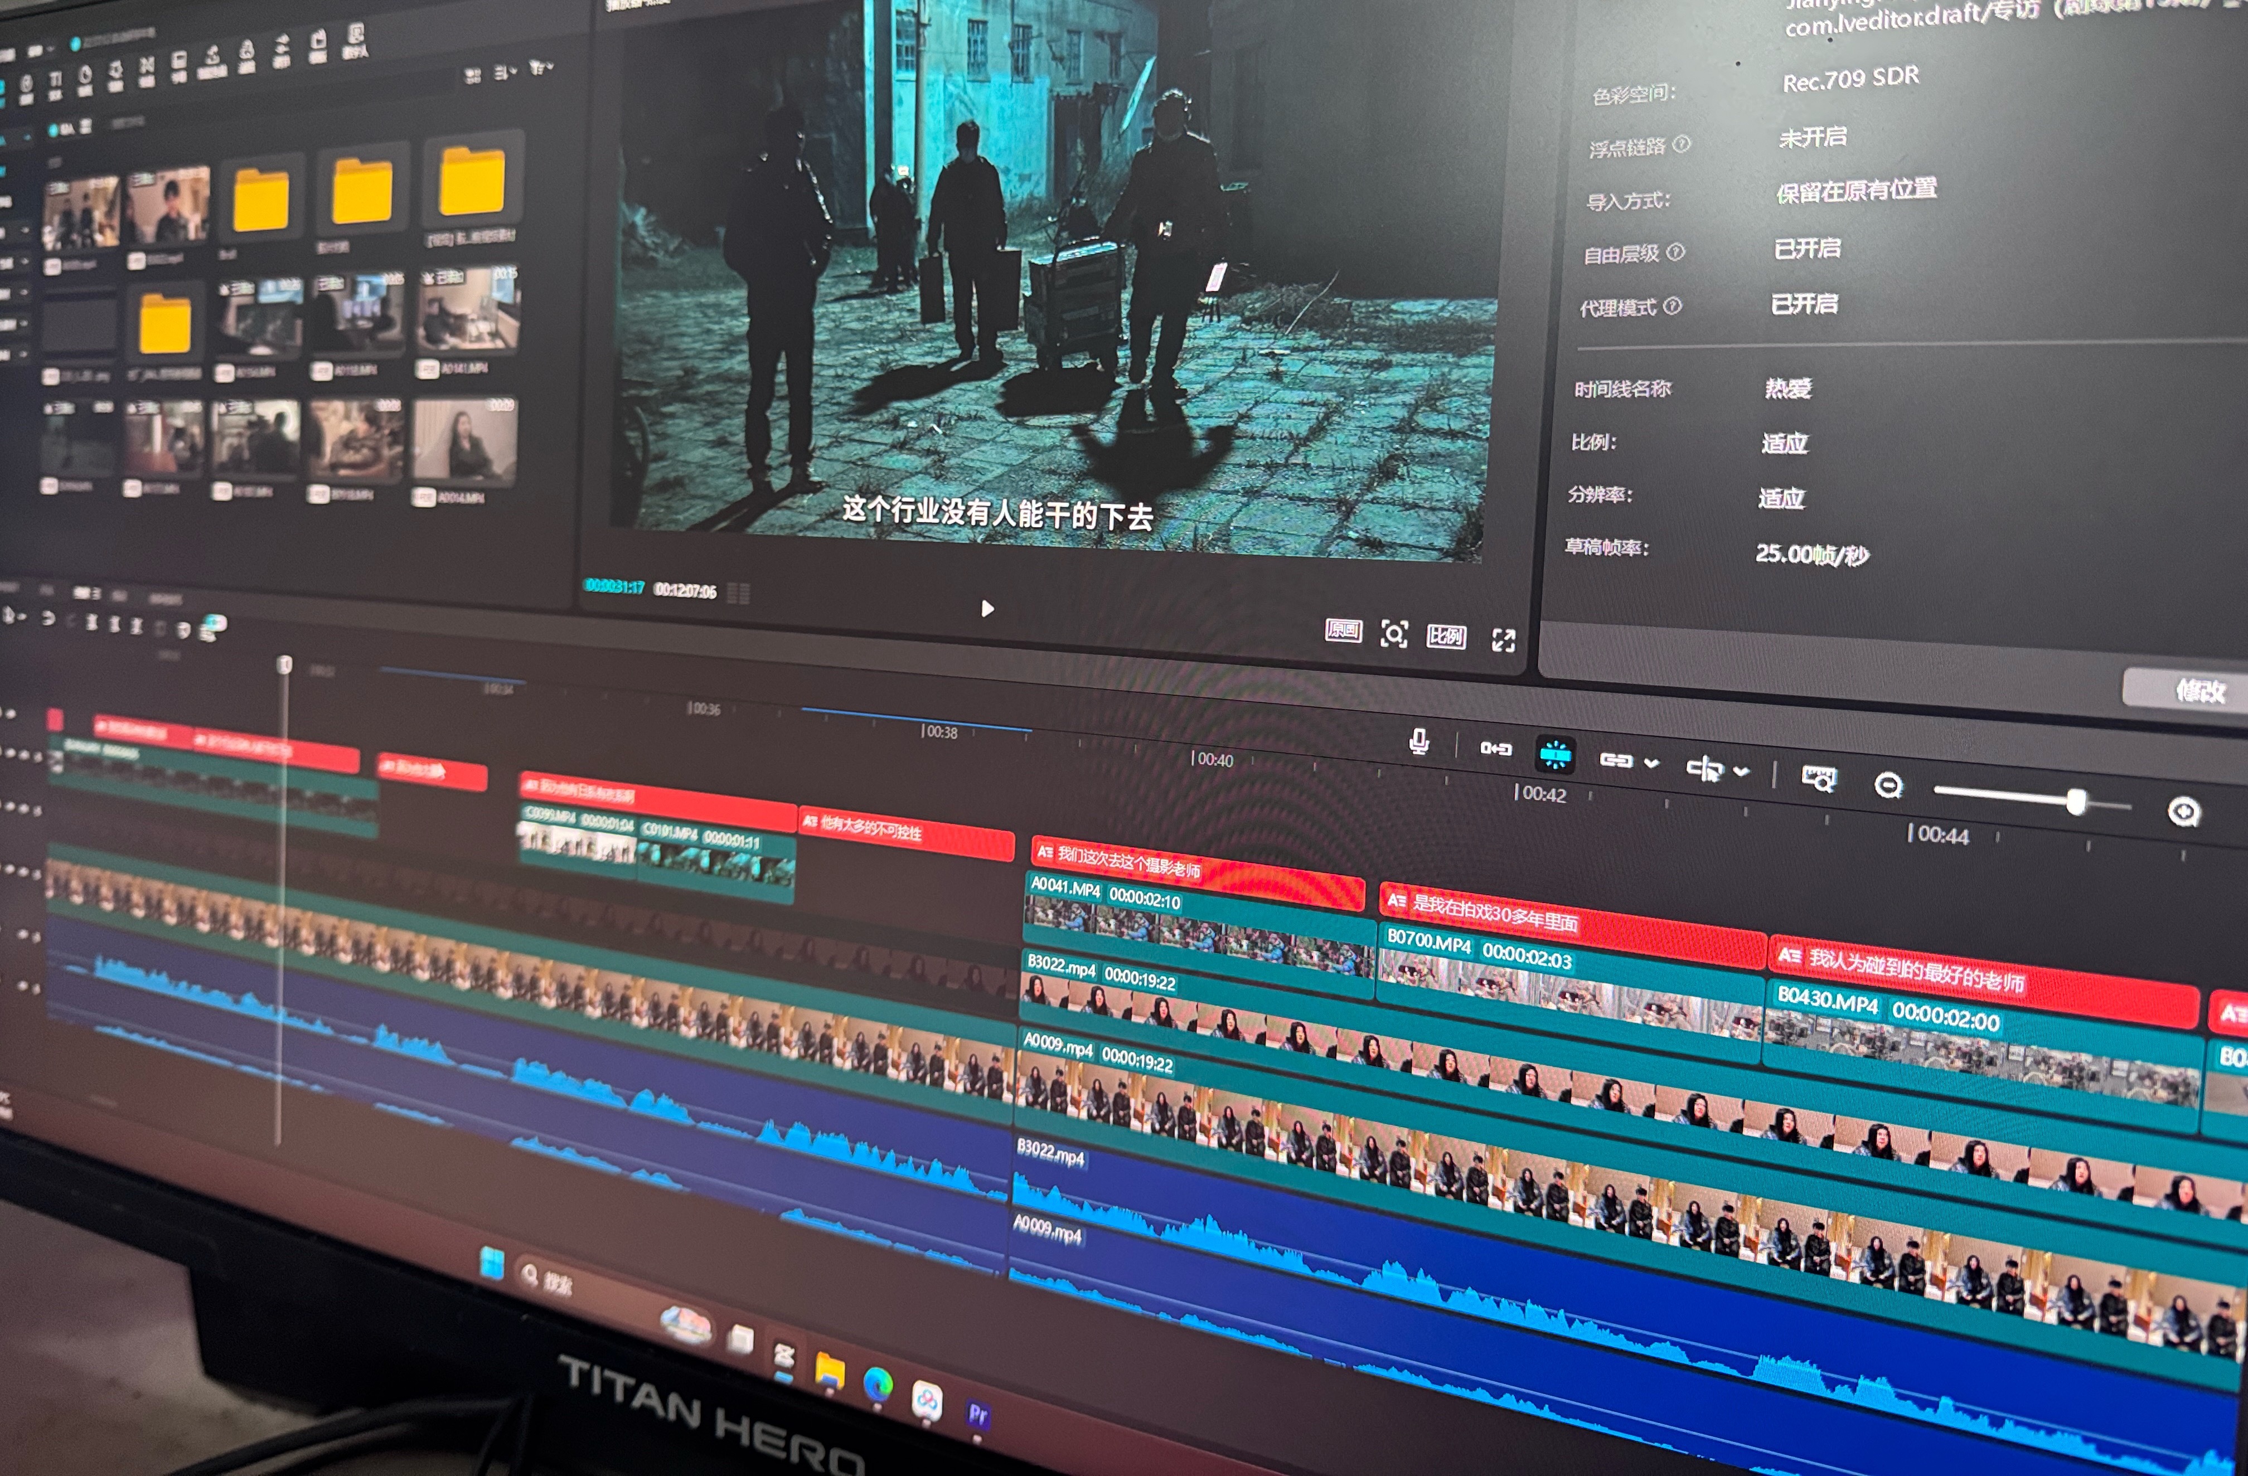Click the help icon next to 代理模式
Image resolution: width=2248 pixels, height=1476 pixels.
pyautogui.click(x=1672, y=306)
